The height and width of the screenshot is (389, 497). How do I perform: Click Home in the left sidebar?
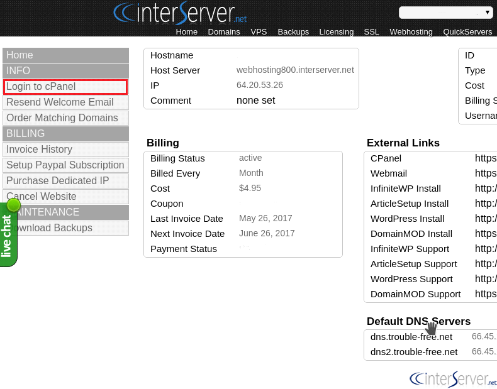[65, 55]
